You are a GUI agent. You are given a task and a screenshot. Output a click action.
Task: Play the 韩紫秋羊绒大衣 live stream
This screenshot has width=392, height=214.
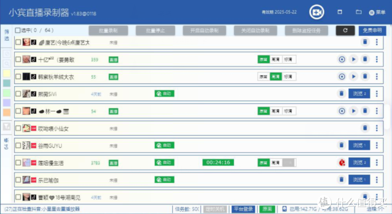(353, 76)
